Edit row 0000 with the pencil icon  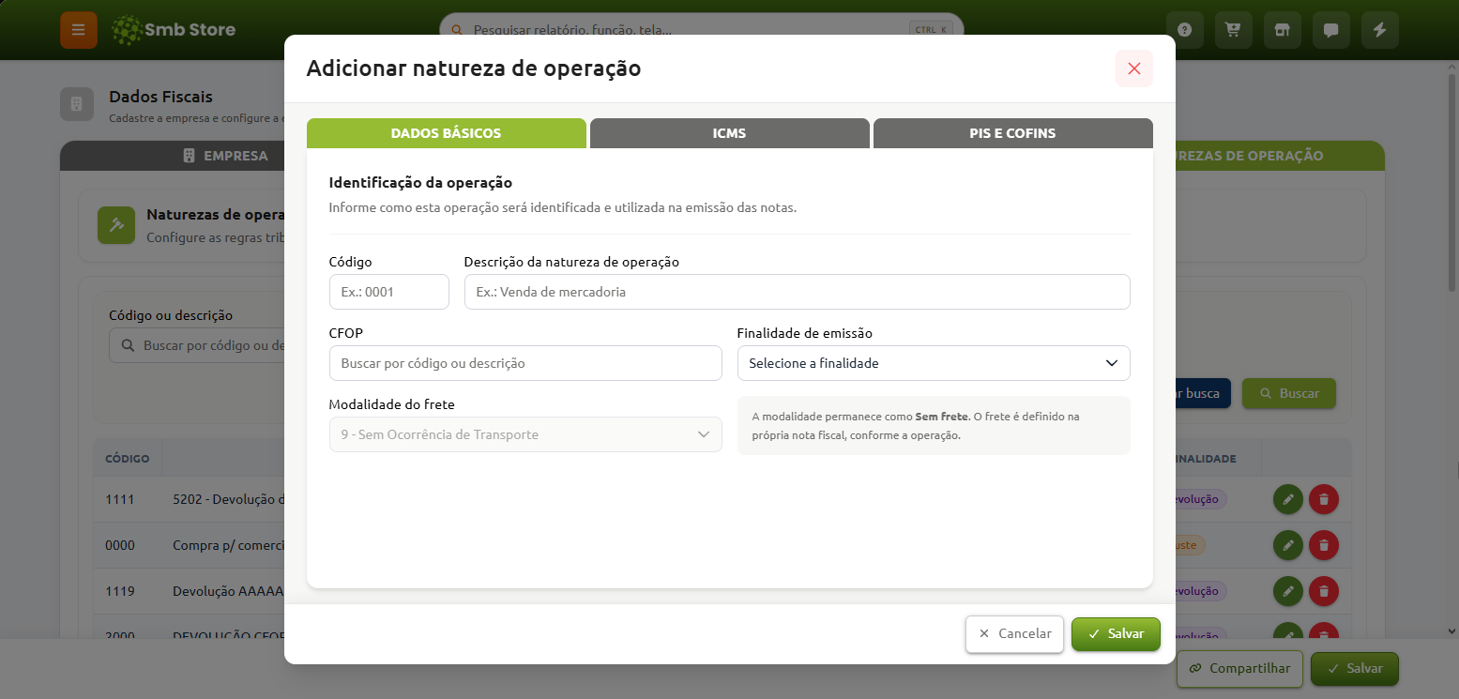[x=1288, y=545]
